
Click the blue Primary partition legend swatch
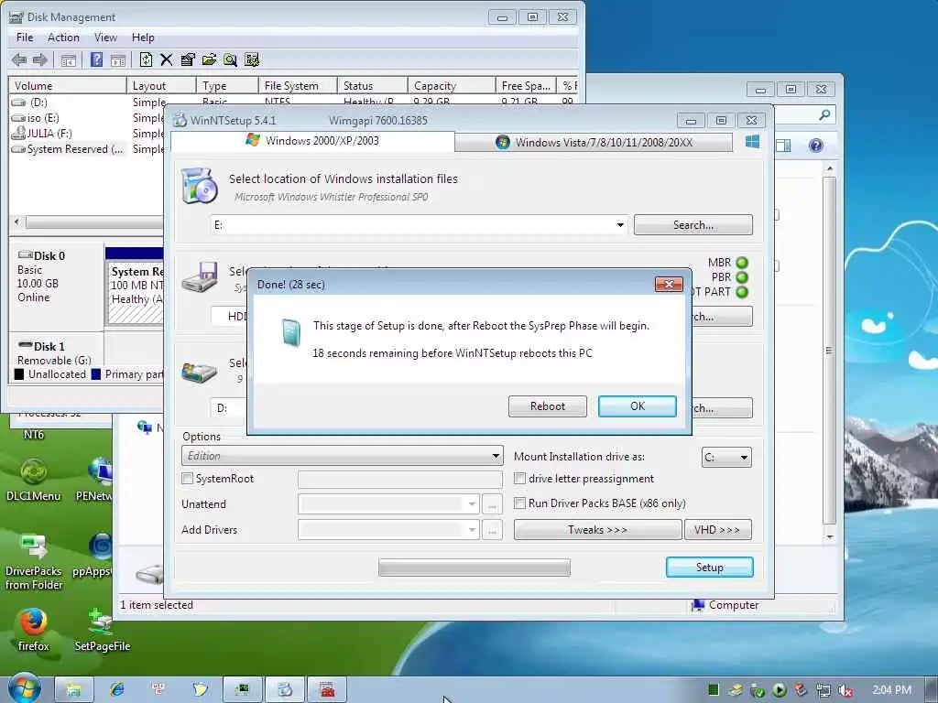pyautogui.click(x=95, y=374)
